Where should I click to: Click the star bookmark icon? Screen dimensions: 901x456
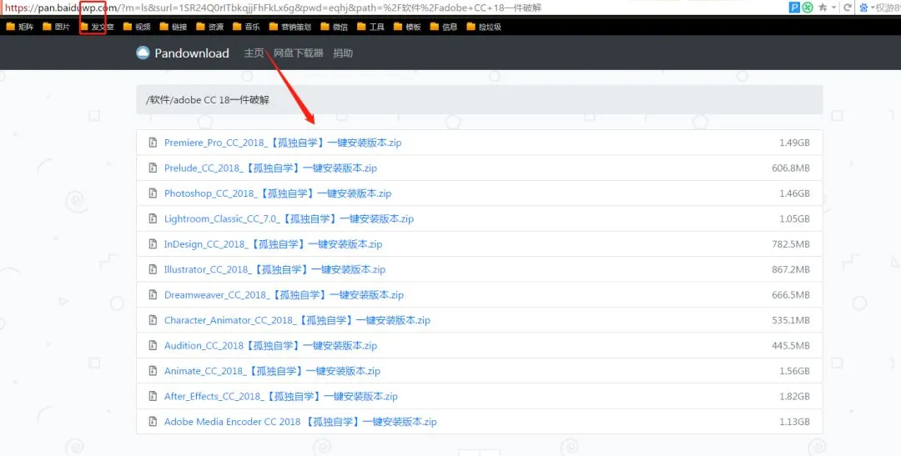click(823, 8)
